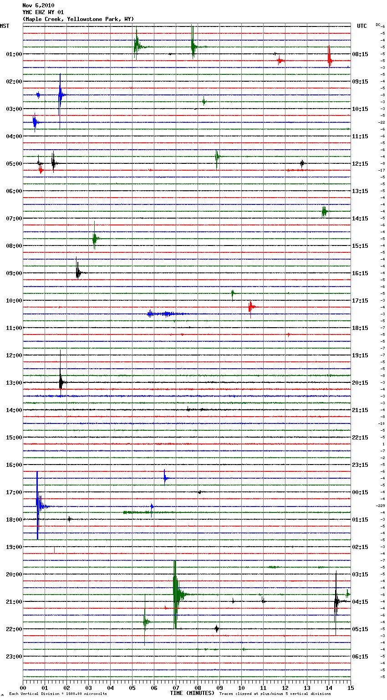Click the 03:15 UTC time label

[x=360, y=575]
